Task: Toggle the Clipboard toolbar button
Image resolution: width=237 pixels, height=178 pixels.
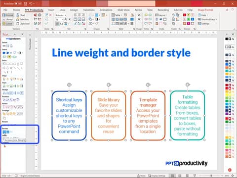Action: [x=23, y=24]
